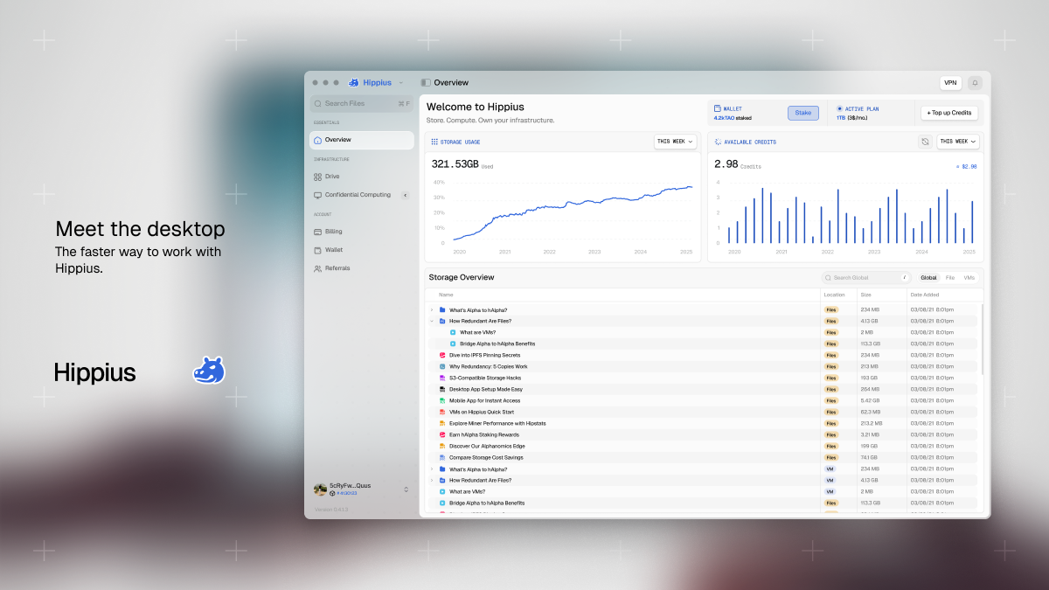Click file icon of Desktop App Setup Made Easy
This screenshot has width=1049, height=590.
pos(442,389)
